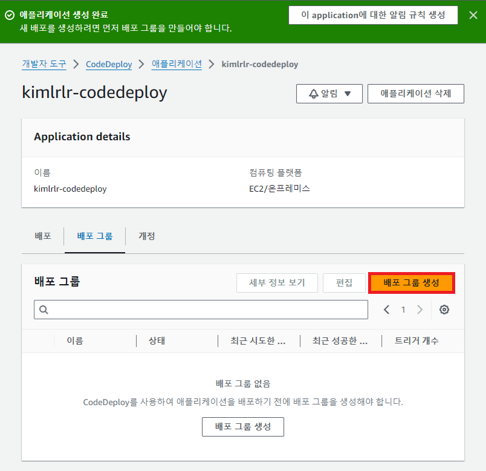The width and height of the screenshot is (486, 471).
Task: Click kimlrlr-codedeploy name value in details
Action: click(x=70, y=189)
